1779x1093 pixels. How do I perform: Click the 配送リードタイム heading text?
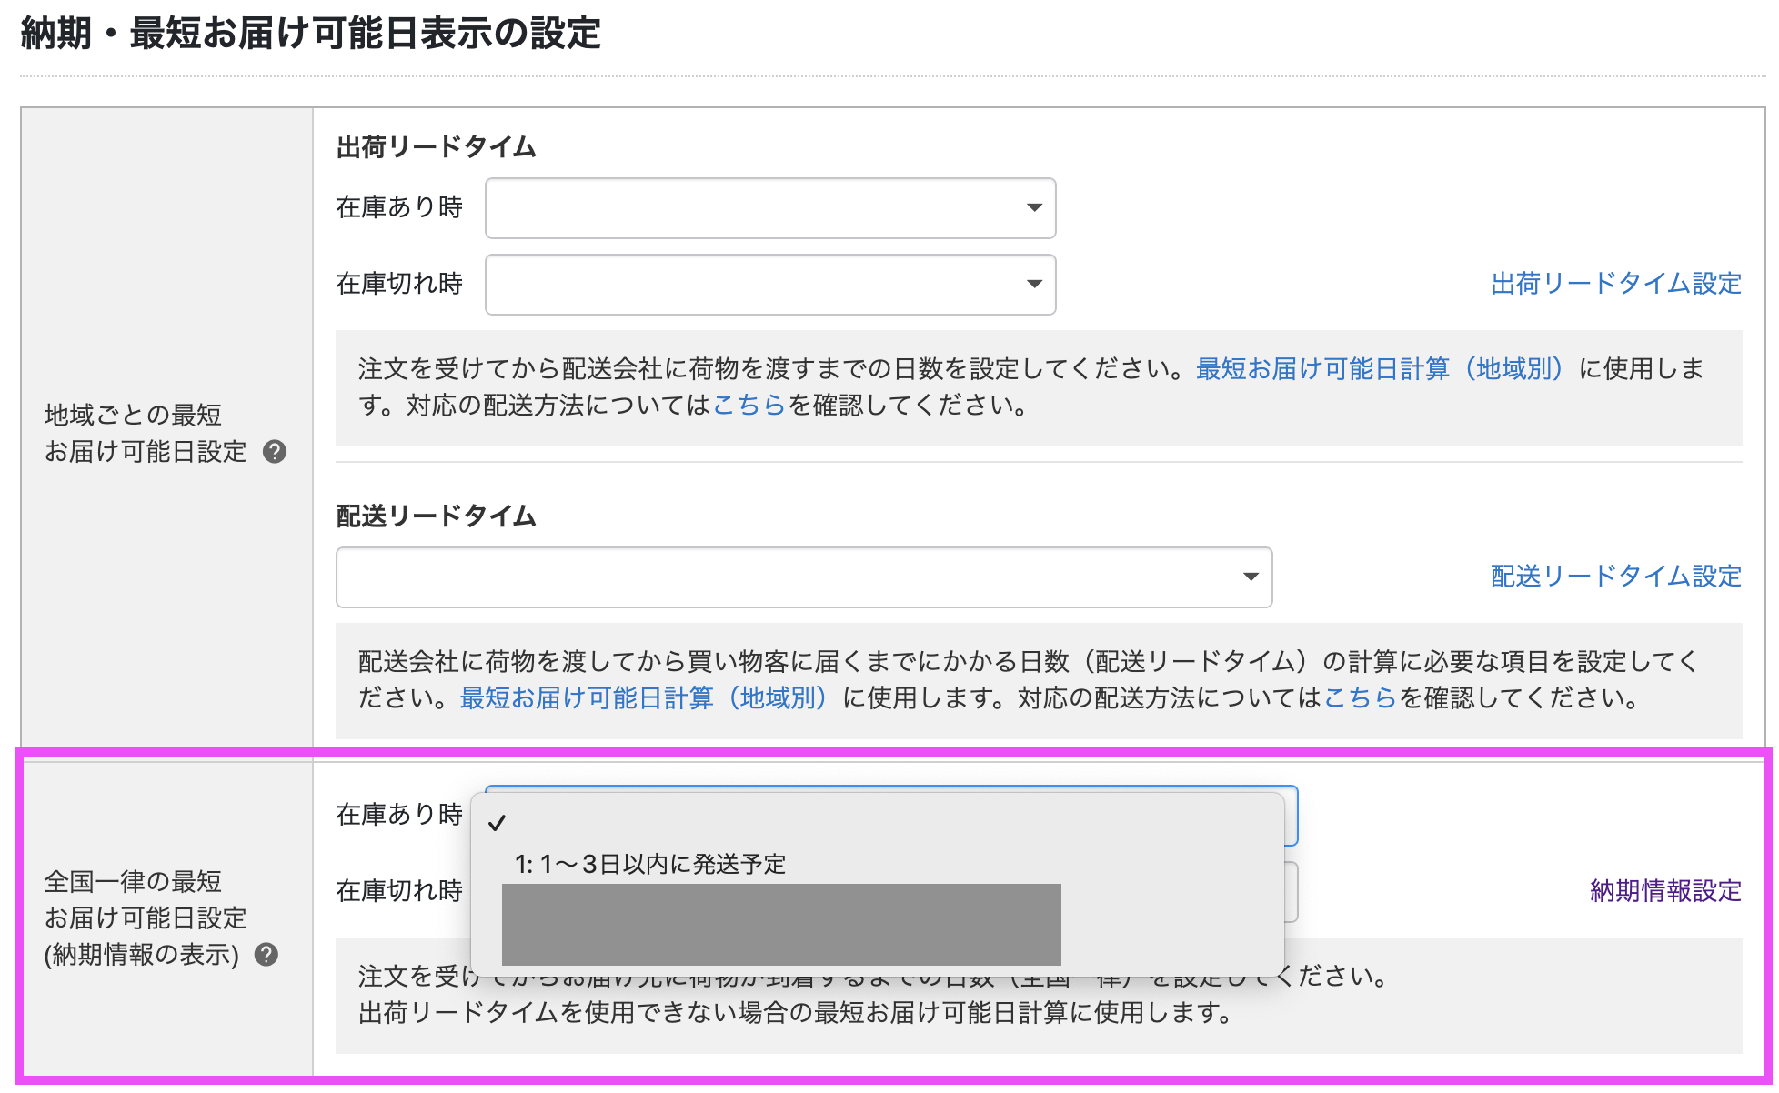coord(437,516)
